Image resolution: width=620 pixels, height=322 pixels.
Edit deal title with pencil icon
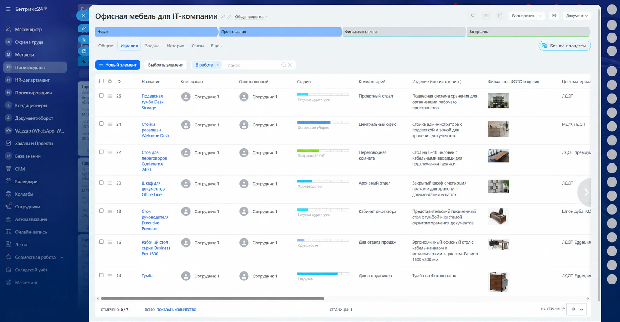223,17
